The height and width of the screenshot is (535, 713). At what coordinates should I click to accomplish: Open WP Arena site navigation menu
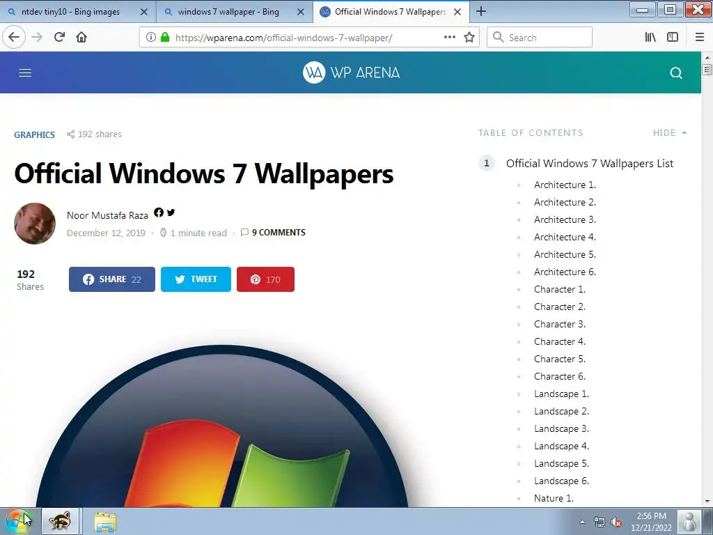pyautogui.click(x=25, y=72)
